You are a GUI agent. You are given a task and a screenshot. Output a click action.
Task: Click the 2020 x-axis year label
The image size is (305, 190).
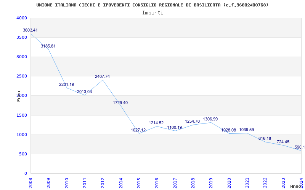point(229,183)
